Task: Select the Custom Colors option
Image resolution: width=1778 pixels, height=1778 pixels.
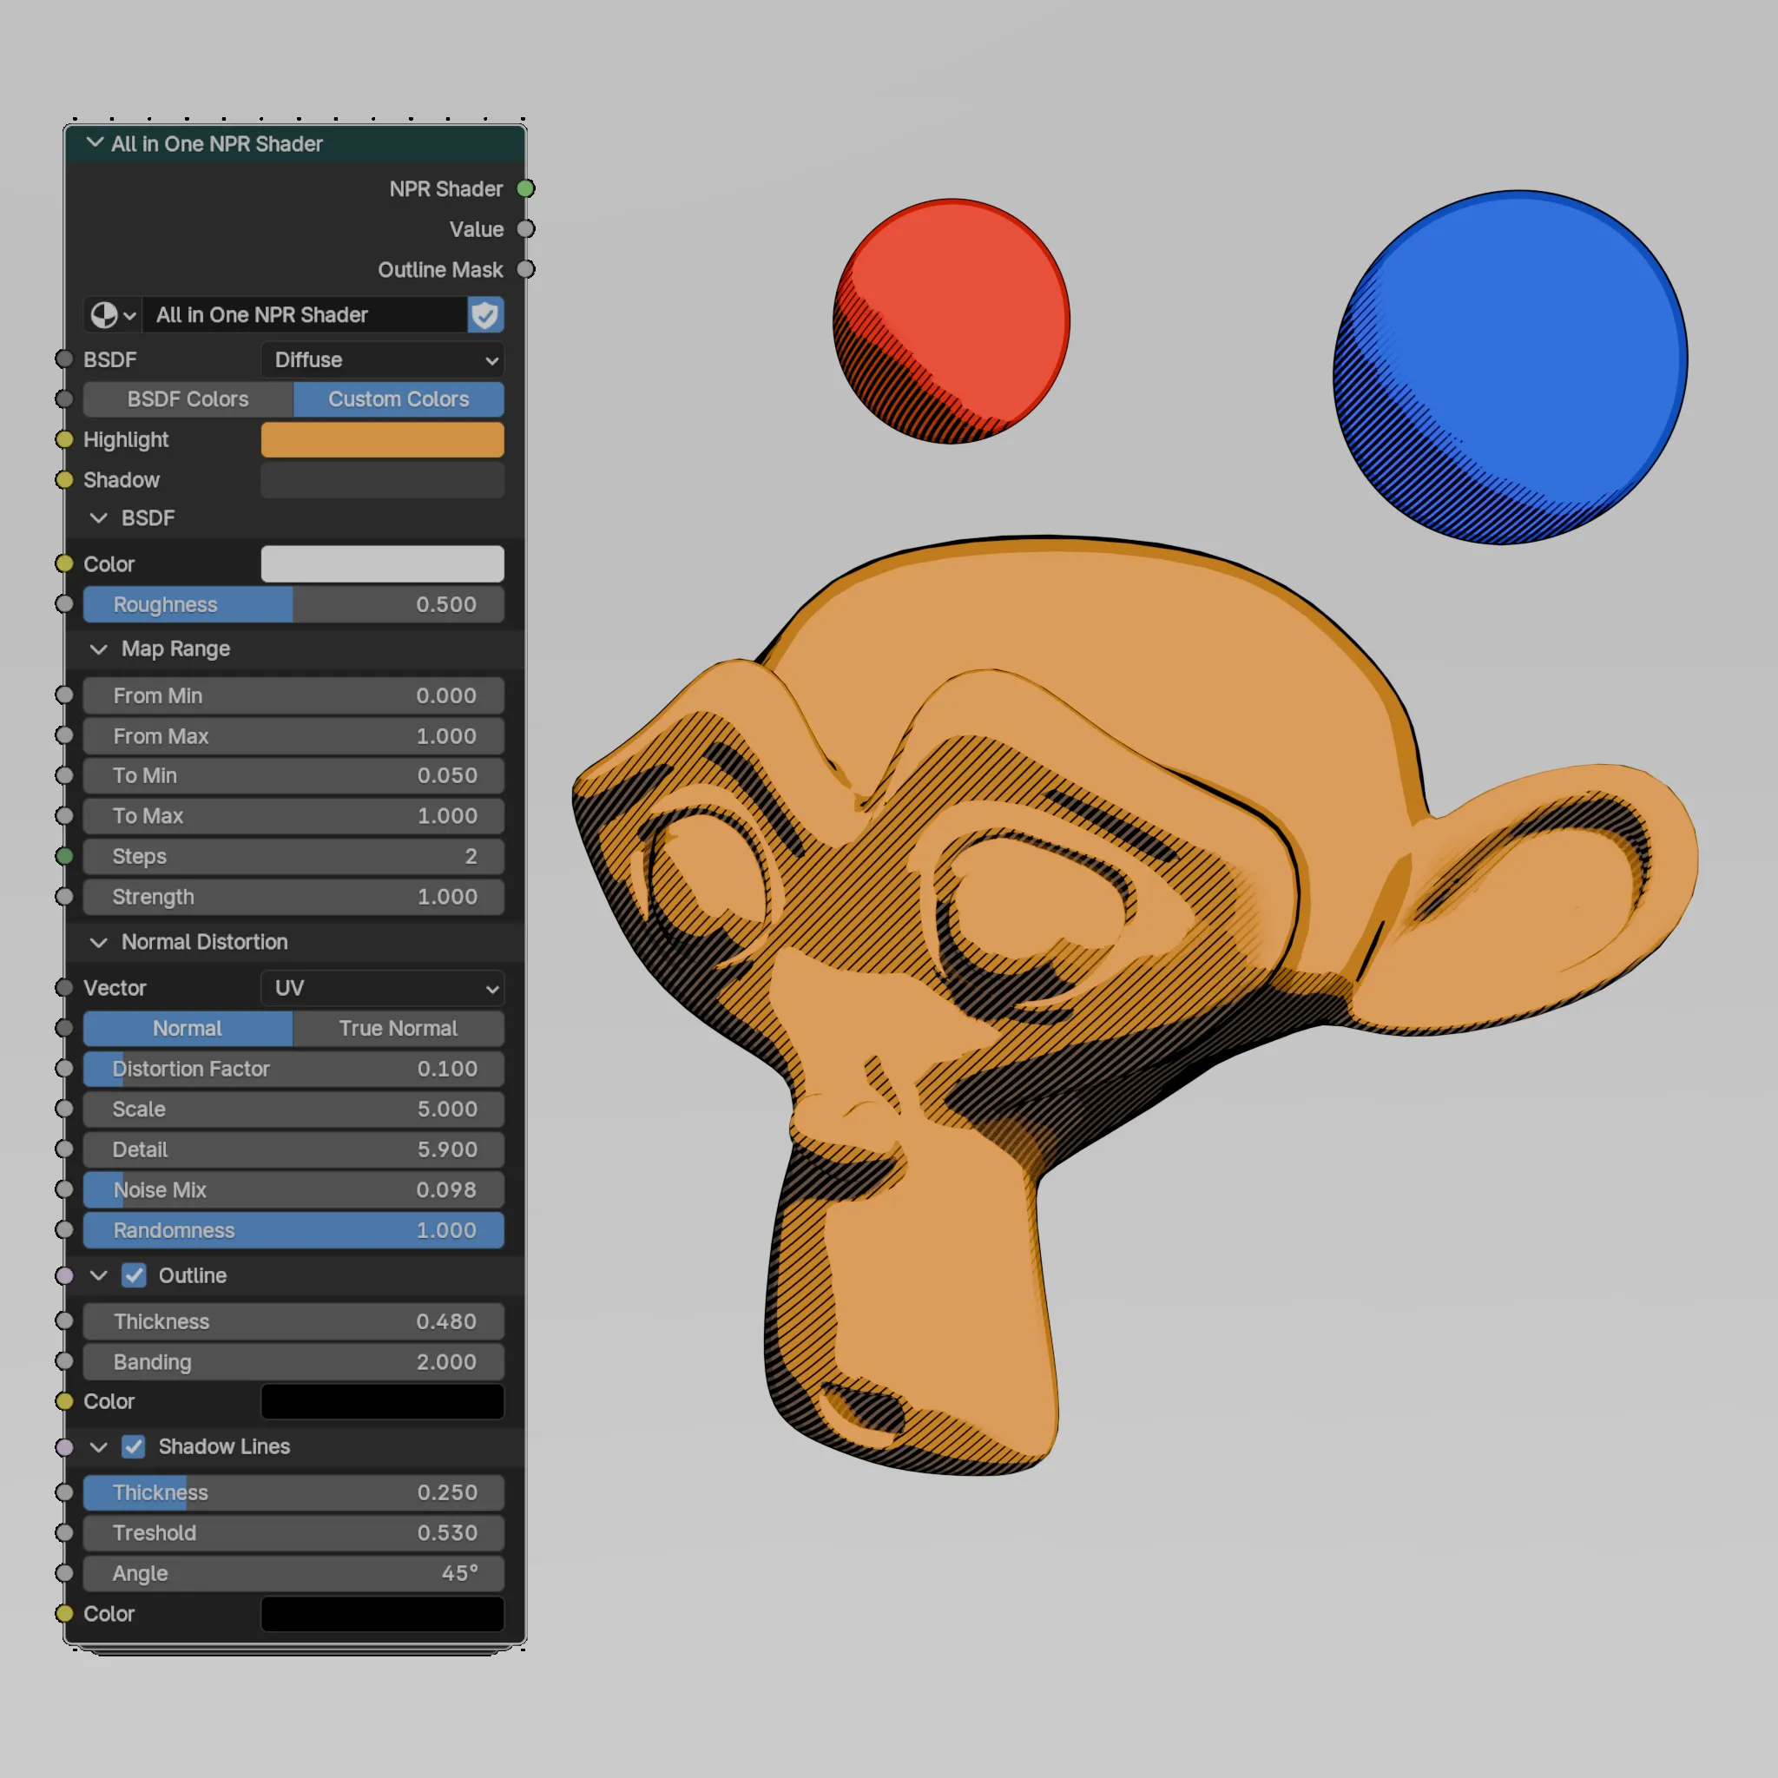Action: (x=398, y=399)
